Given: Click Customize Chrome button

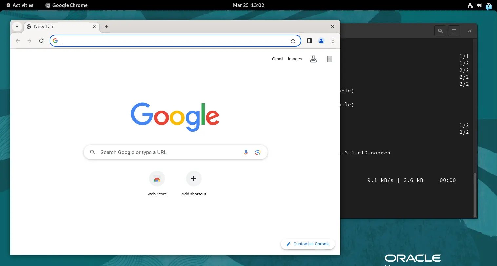Looking at the screenshot, I should (x=308, y=244).
